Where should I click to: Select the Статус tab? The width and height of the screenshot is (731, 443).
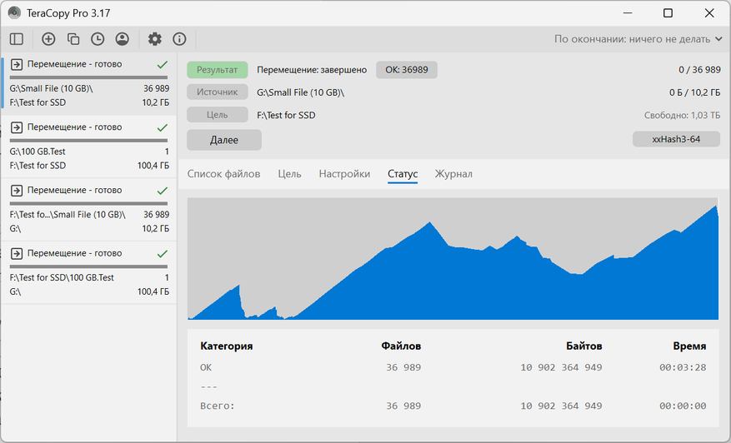click(403, 174)
